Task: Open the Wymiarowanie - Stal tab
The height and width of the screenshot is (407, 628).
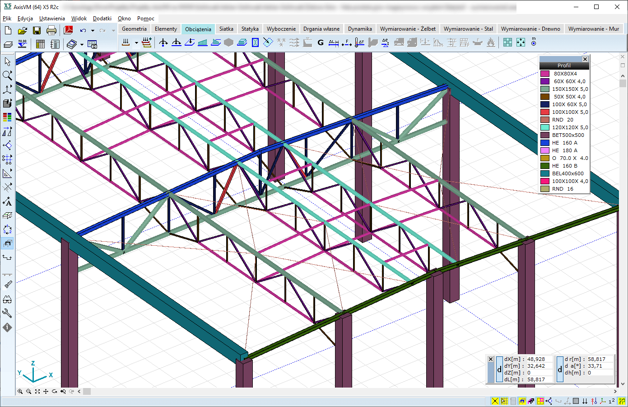Action: pos(468,29)
